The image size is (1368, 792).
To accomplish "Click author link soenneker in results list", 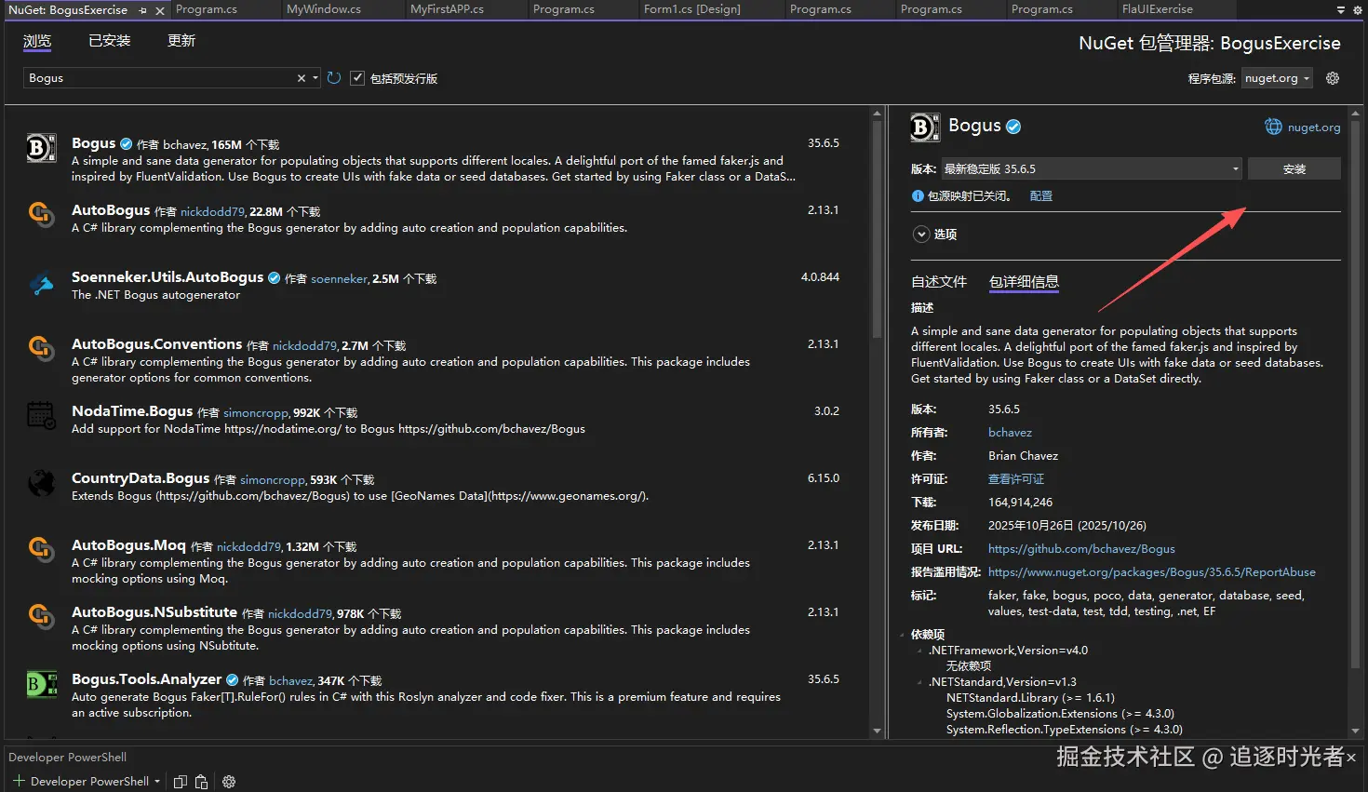I will pos(340,279).
